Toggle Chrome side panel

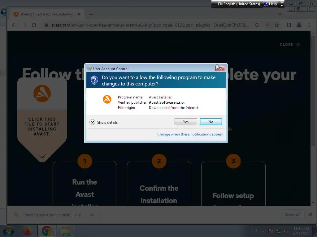pos(289,25)
